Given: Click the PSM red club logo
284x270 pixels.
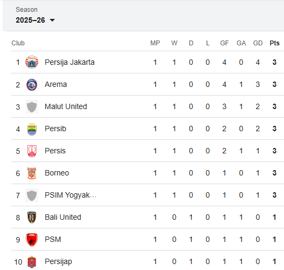Looking at the screenshot, I should pos(32,240).
